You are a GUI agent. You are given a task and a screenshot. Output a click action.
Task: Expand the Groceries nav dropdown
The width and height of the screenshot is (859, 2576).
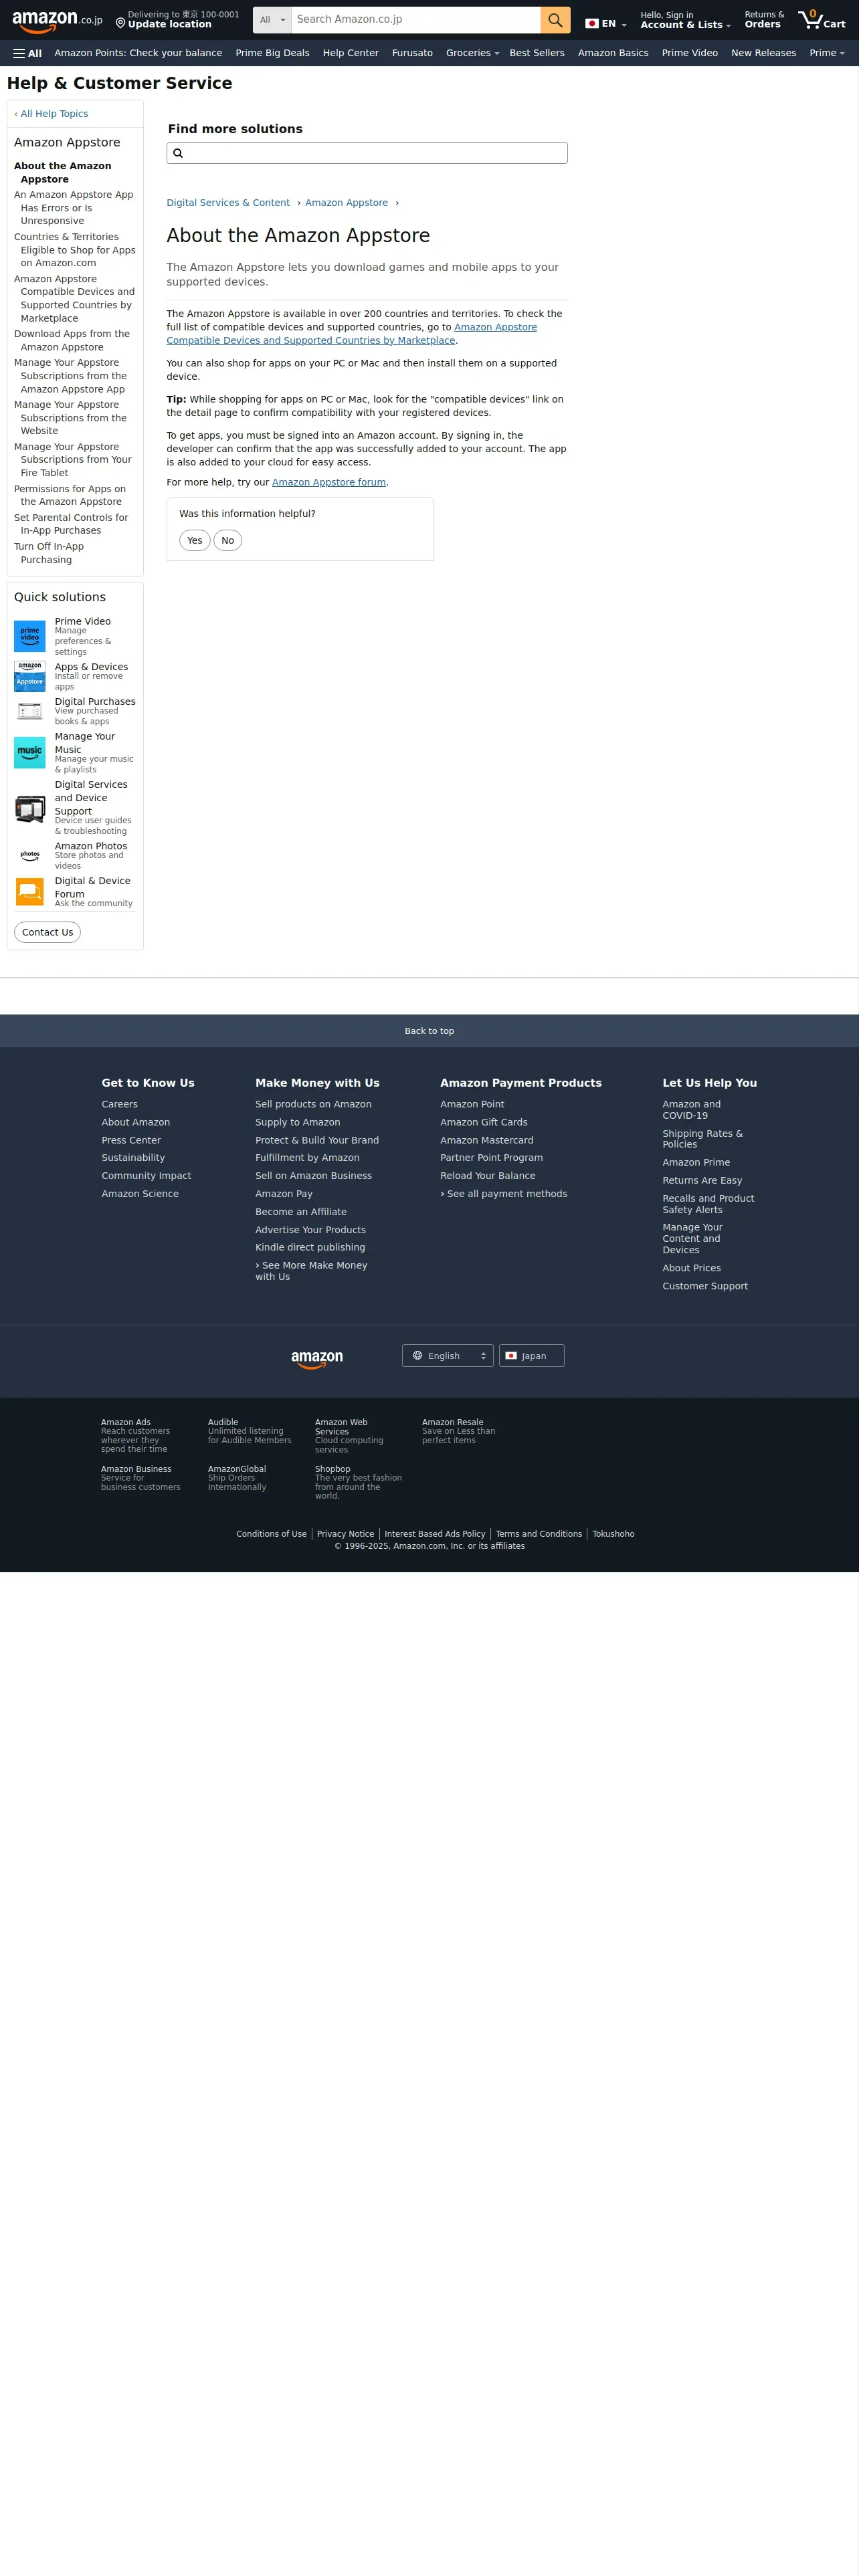tap(472, 53)
